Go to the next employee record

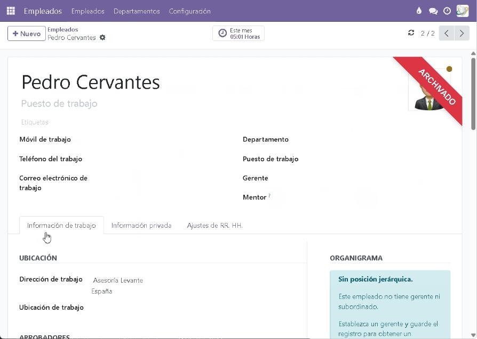point(462,34)
